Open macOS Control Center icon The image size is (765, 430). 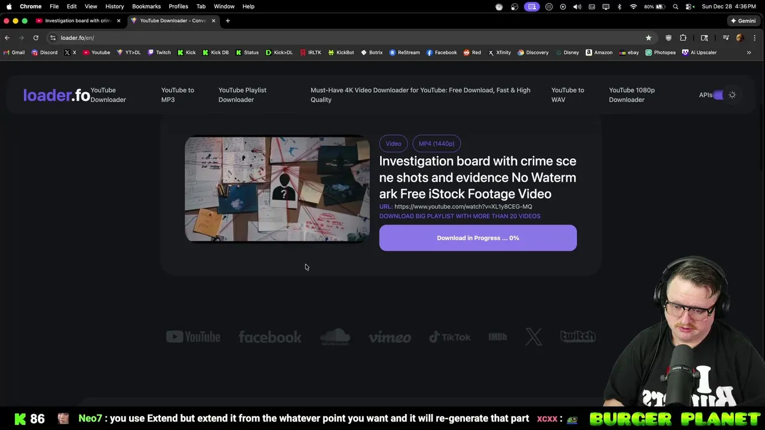tap(690, 7)
